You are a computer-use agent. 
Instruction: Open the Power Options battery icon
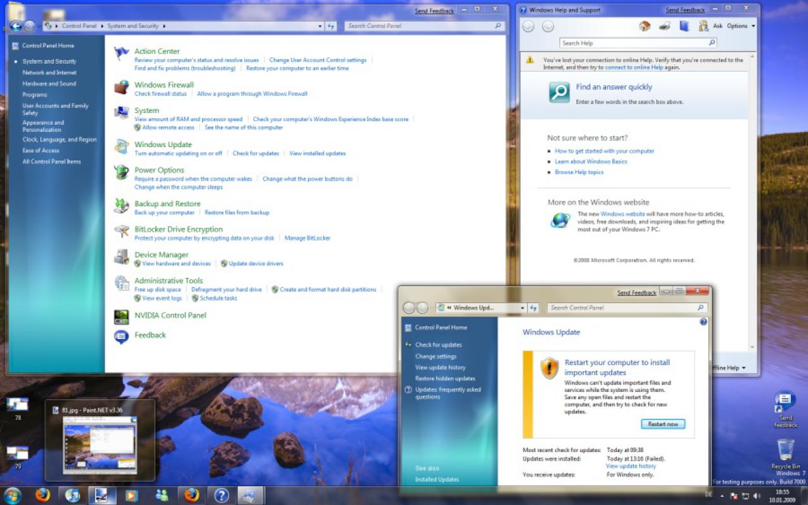[121, 172]
